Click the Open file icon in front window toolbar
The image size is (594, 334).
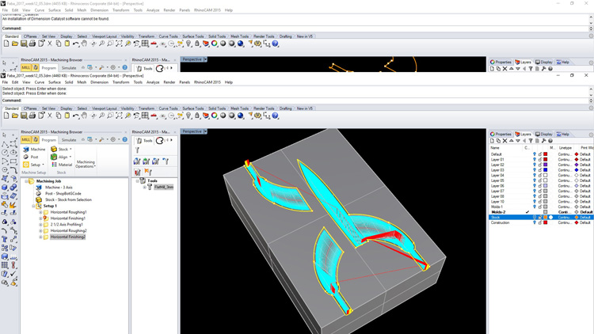pyautogui.click(x=15, y=116)
